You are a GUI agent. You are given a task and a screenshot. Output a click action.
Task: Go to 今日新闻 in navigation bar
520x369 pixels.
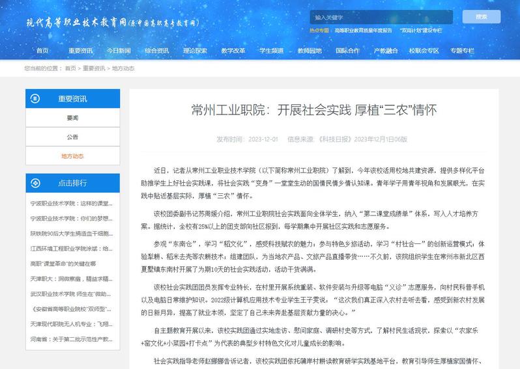119,50
